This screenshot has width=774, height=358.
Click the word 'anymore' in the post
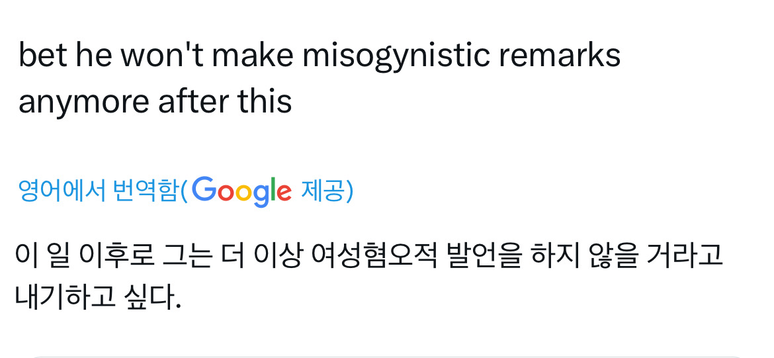click(84, 102)
